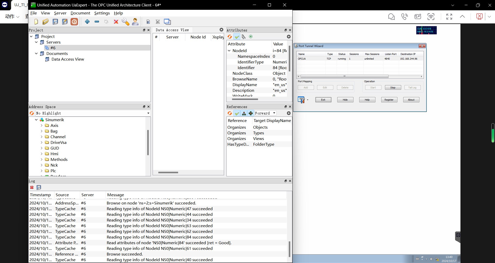The image size is (495, 263).
Task: Click the overlapping windows toolbar icon
Action: [x=167, y=22]
